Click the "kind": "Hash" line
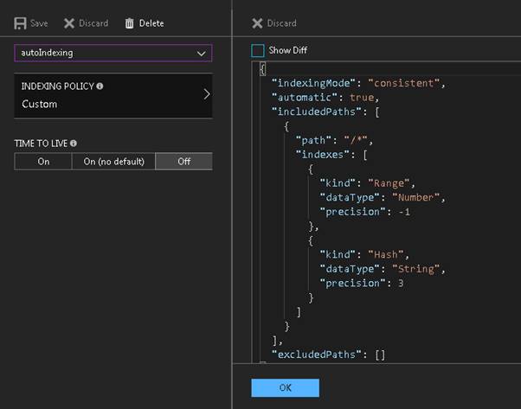This screenshot has height=409, width=521. click(364, 254)
